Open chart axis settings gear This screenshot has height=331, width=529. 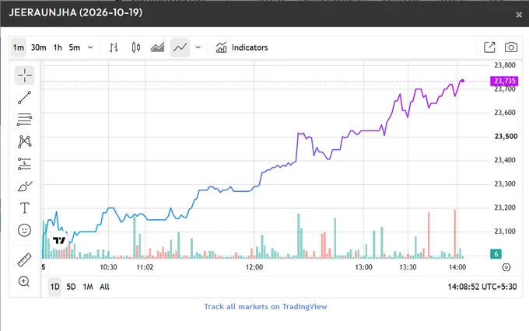tap(506, 267)
